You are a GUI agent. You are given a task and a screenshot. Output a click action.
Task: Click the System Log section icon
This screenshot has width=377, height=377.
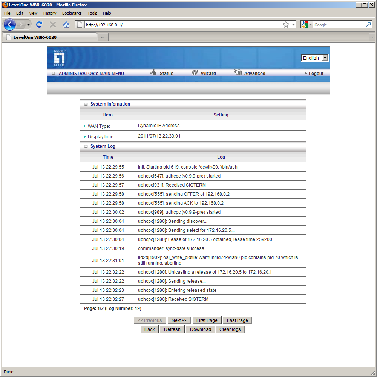coord(86,146)
